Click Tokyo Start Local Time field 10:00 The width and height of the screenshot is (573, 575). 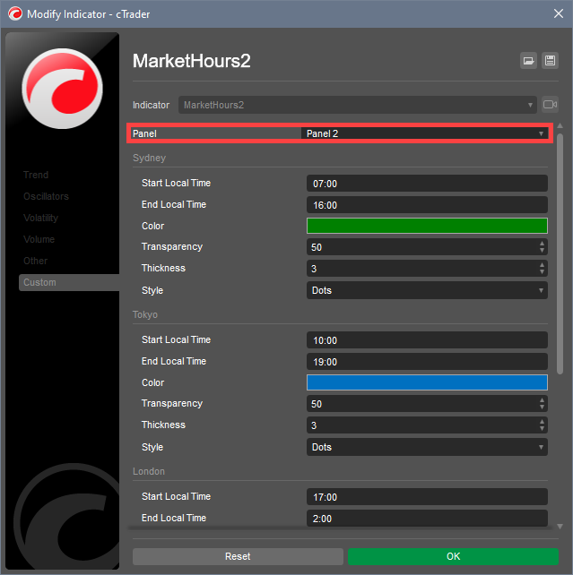(427, 340)
